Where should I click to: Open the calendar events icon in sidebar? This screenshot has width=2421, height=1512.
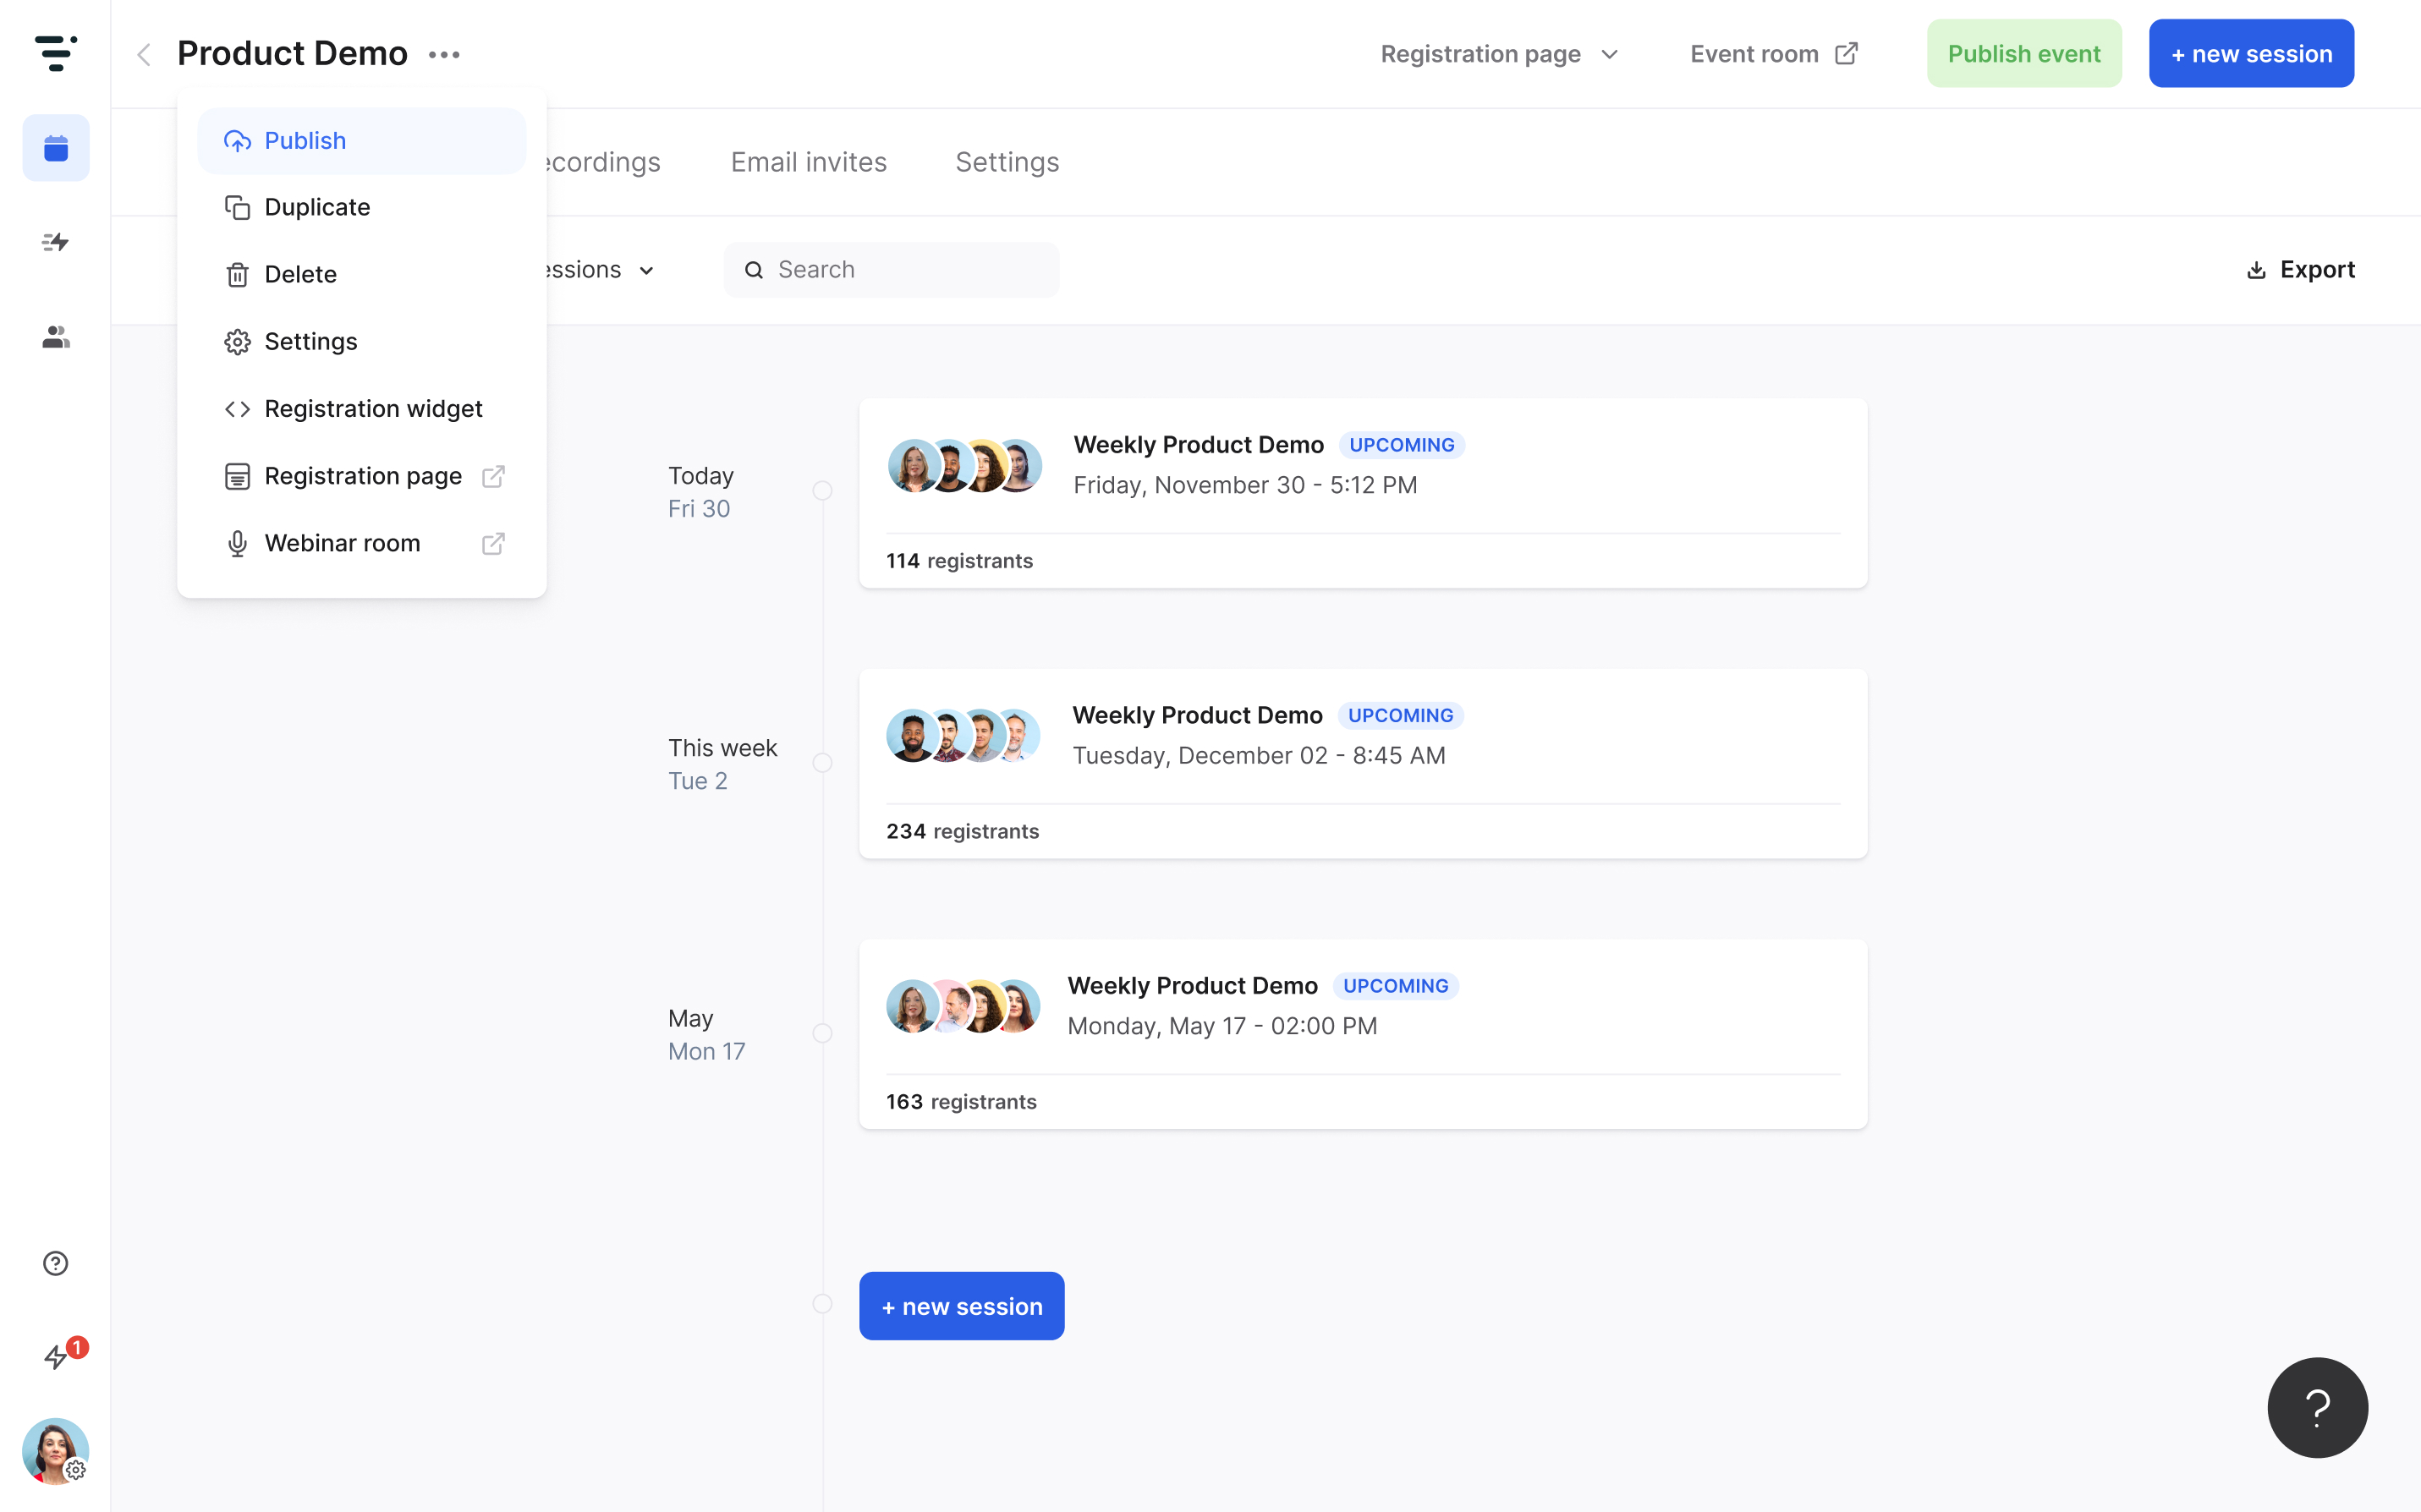click(x=56, y=148)
